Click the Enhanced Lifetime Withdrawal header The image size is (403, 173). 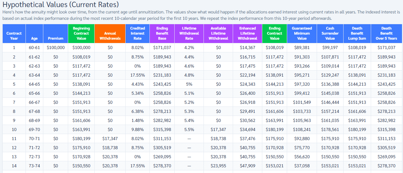pos(248,33)
